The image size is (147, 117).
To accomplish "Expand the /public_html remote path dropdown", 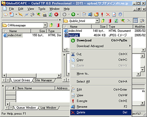I will [97, 21].
